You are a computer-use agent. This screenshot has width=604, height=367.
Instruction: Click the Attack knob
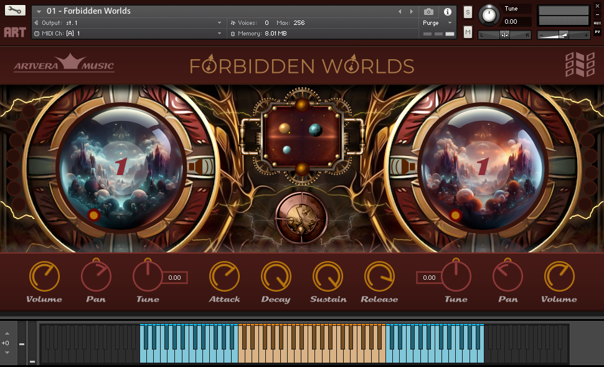point(224,276)
